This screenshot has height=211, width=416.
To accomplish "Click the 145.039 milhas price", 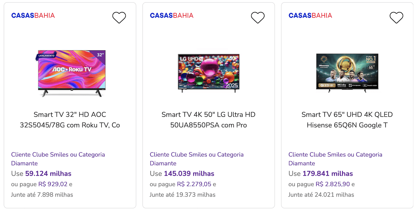I will 189,174.
